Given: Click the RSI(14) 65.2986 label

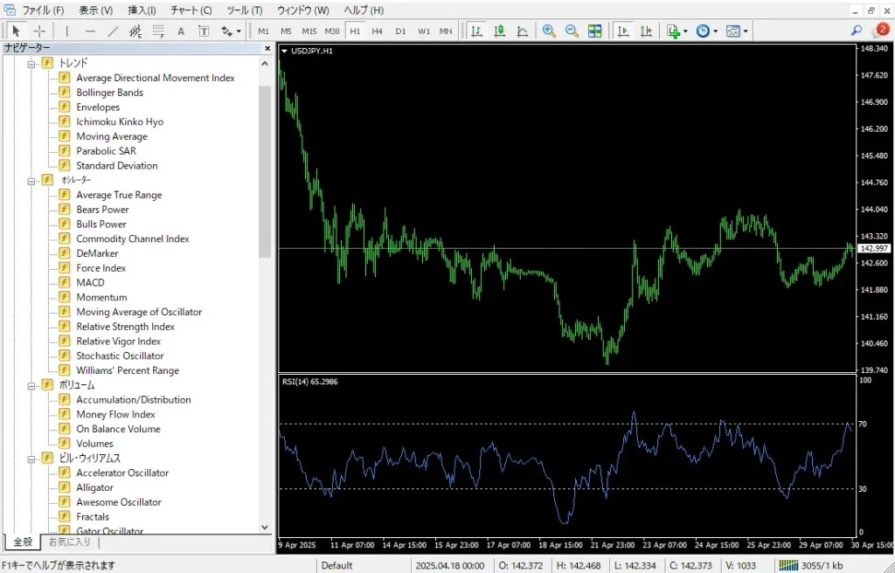Looking at the screenshot, I should click(x=310, y=381).
